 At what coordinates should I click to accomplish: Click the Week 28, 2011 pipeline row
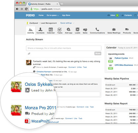(x=121, y=88)
